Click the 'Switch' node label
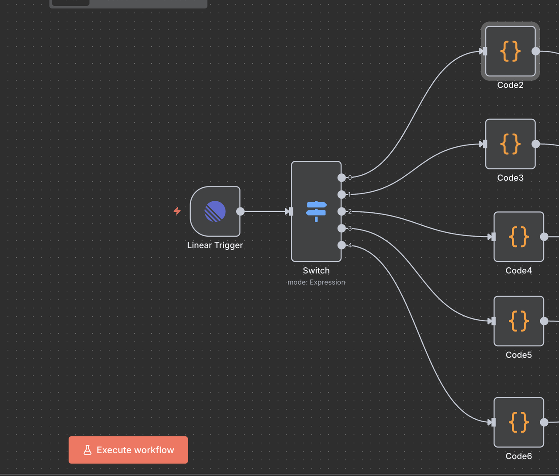 click(x=316, y=271)
